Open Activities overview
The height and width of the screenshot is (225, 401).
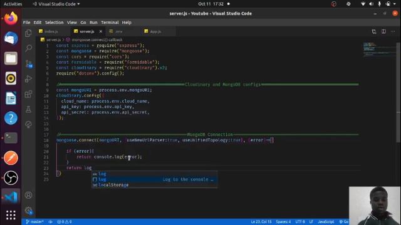pyautogui.click(x=13, y=4)
